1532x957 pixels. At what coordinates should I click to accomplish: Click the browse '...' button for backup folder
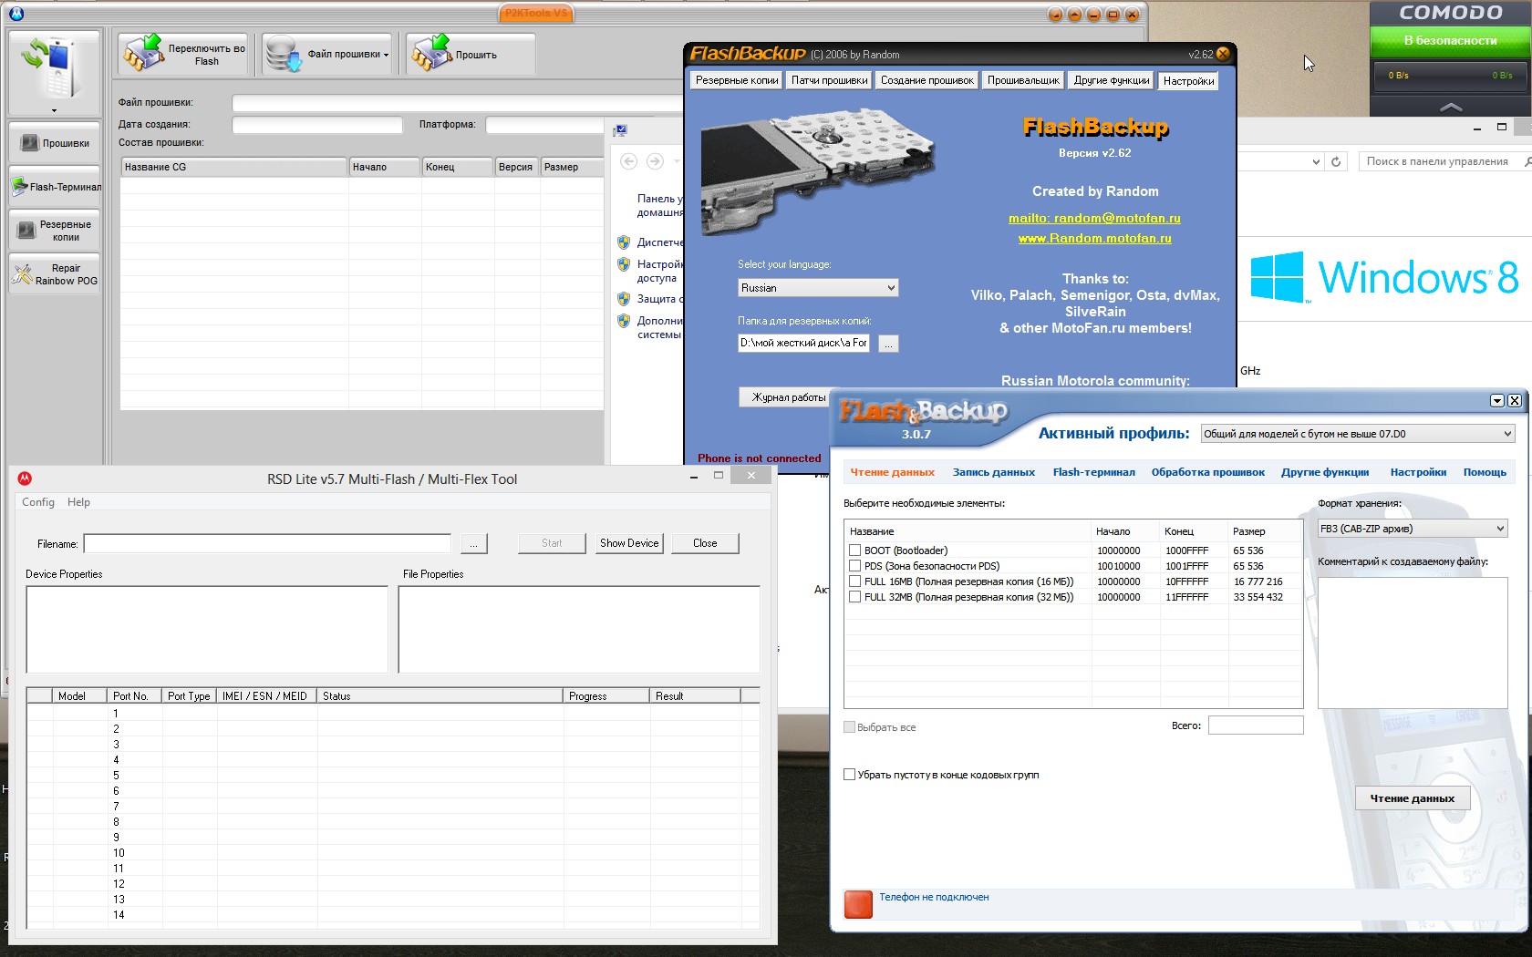tap(888, 344)
